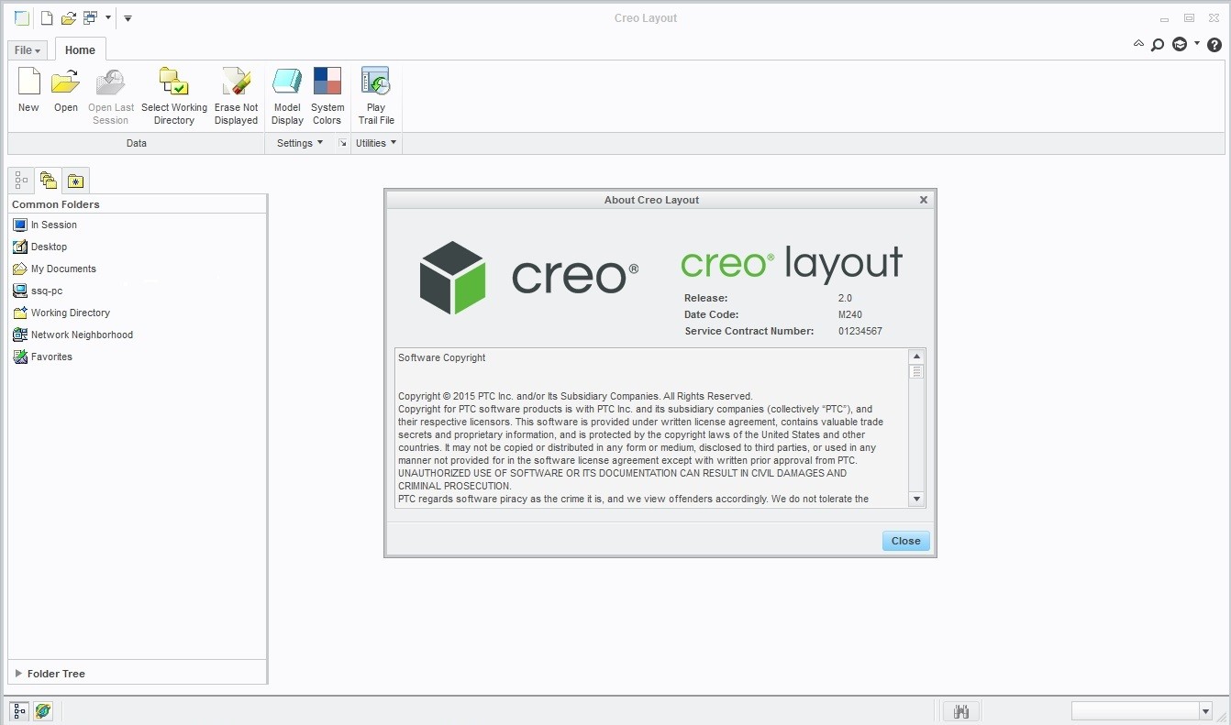Toggle the browser display status bar icon
1231x725 pixels.
[x=43, y=710]
